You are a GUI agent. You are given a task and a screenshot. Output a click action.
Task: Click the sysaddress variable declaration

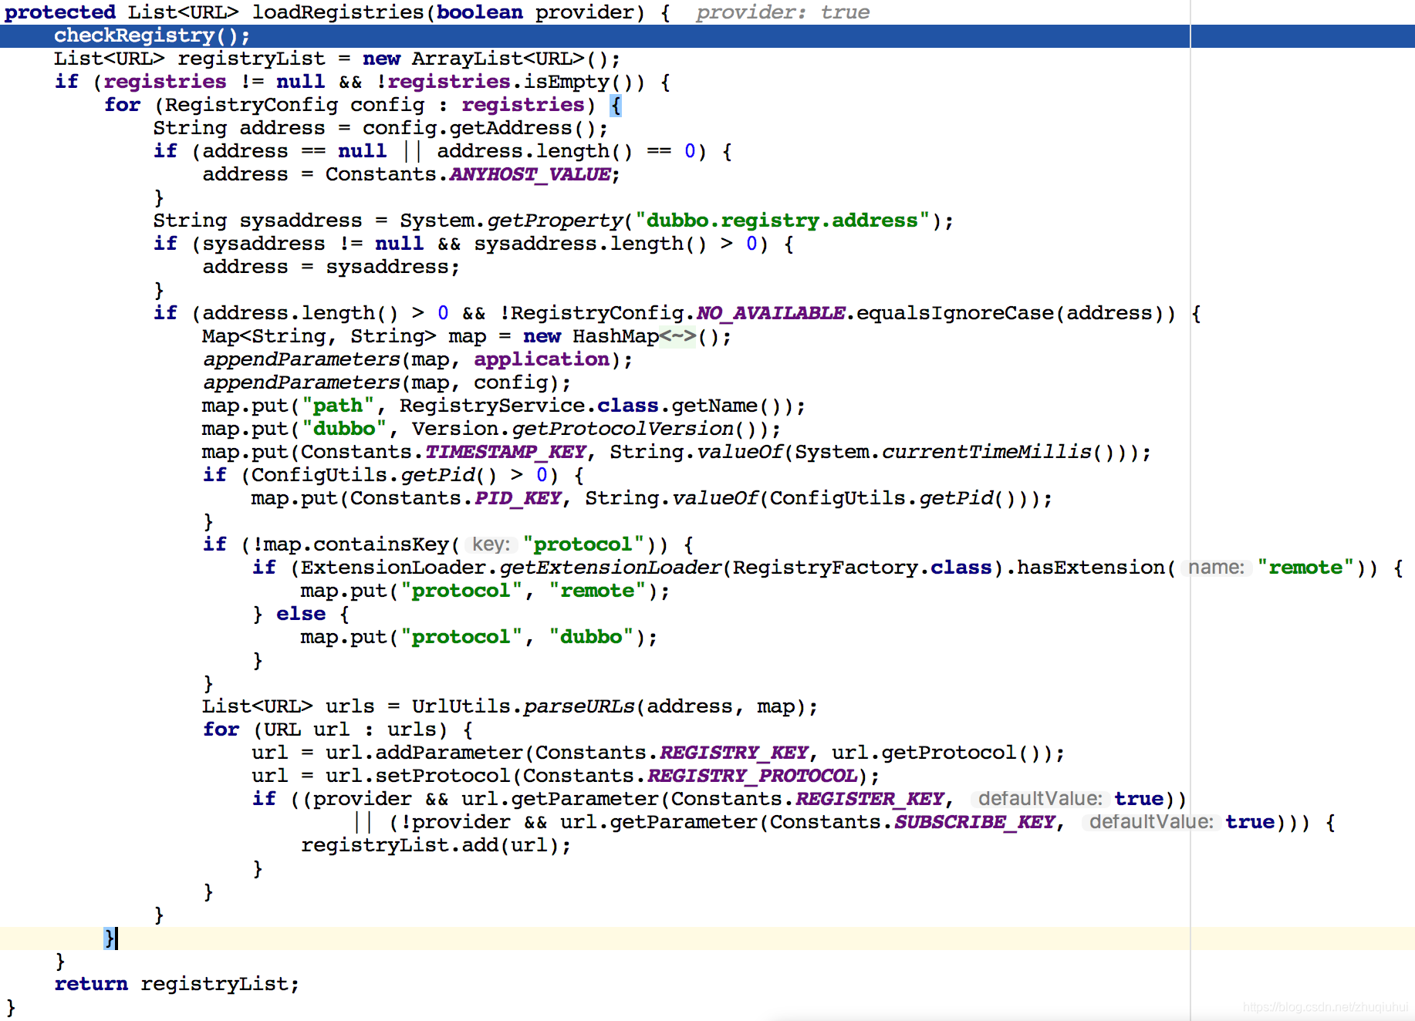point(301,221)
